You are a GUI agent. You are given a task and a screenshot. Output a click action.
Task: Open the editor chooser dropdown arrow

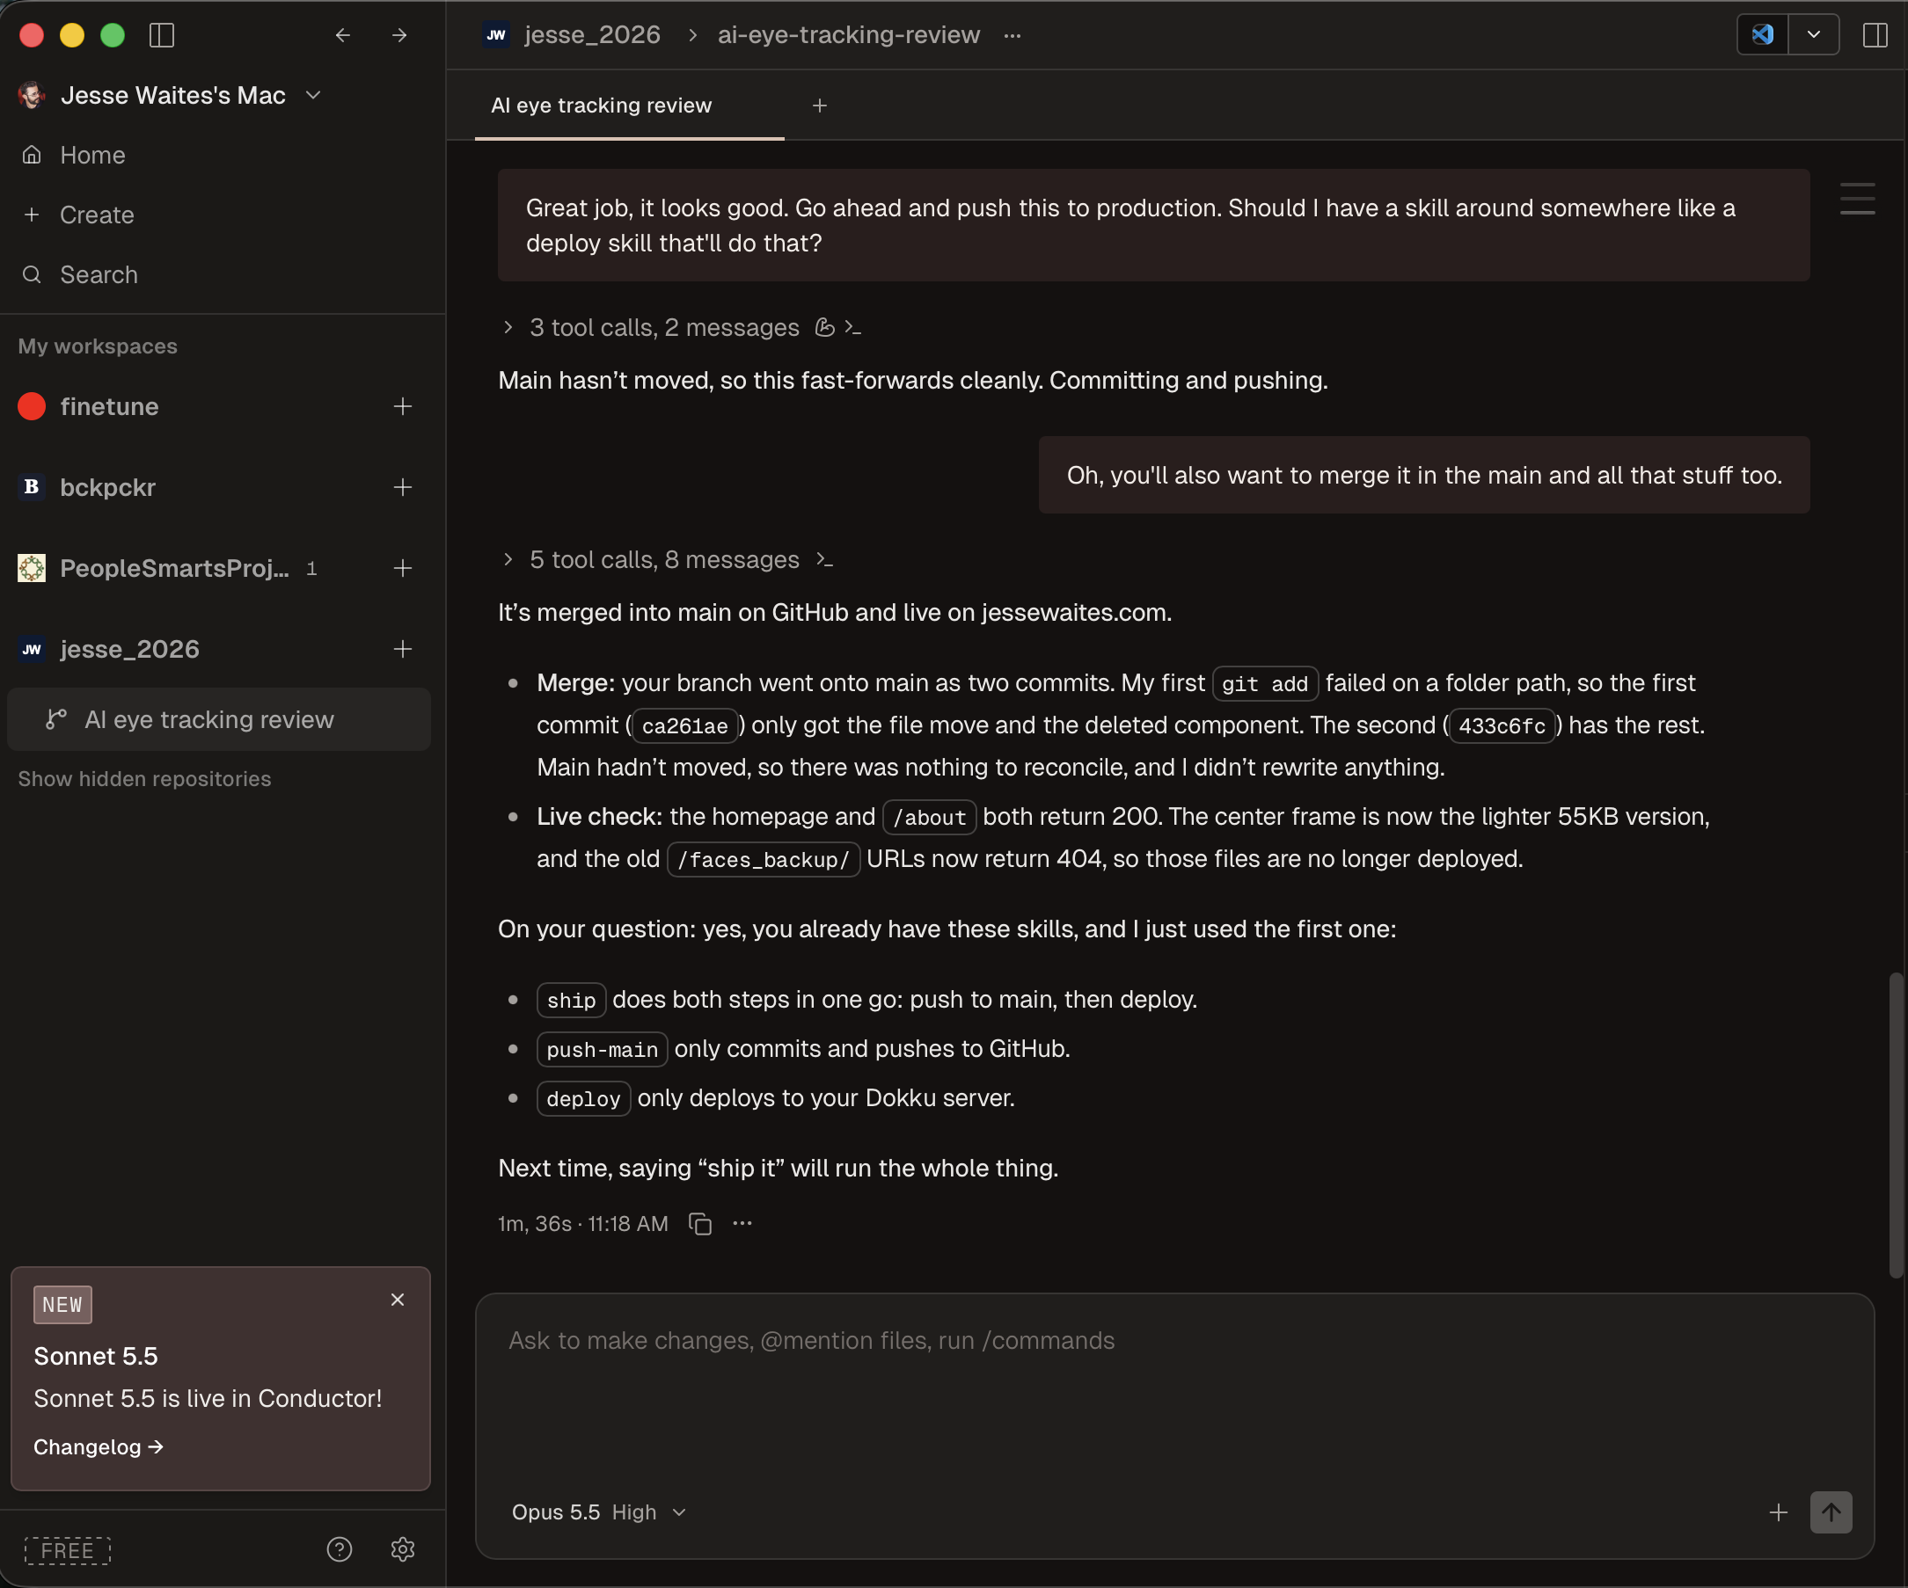(1814, 34)
